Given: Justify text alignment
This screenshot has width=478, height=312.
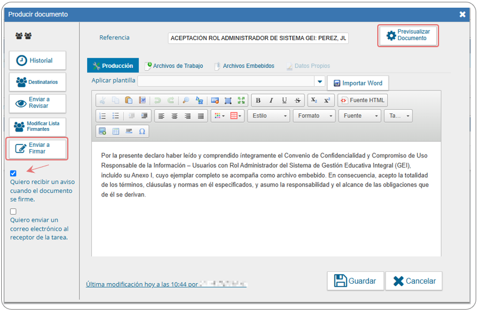Looking at the screenshot, I should coord(200,116).
